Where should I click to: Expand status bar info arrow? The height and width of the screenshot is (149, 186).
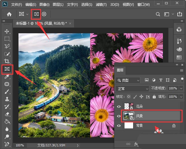click(78, 145)
